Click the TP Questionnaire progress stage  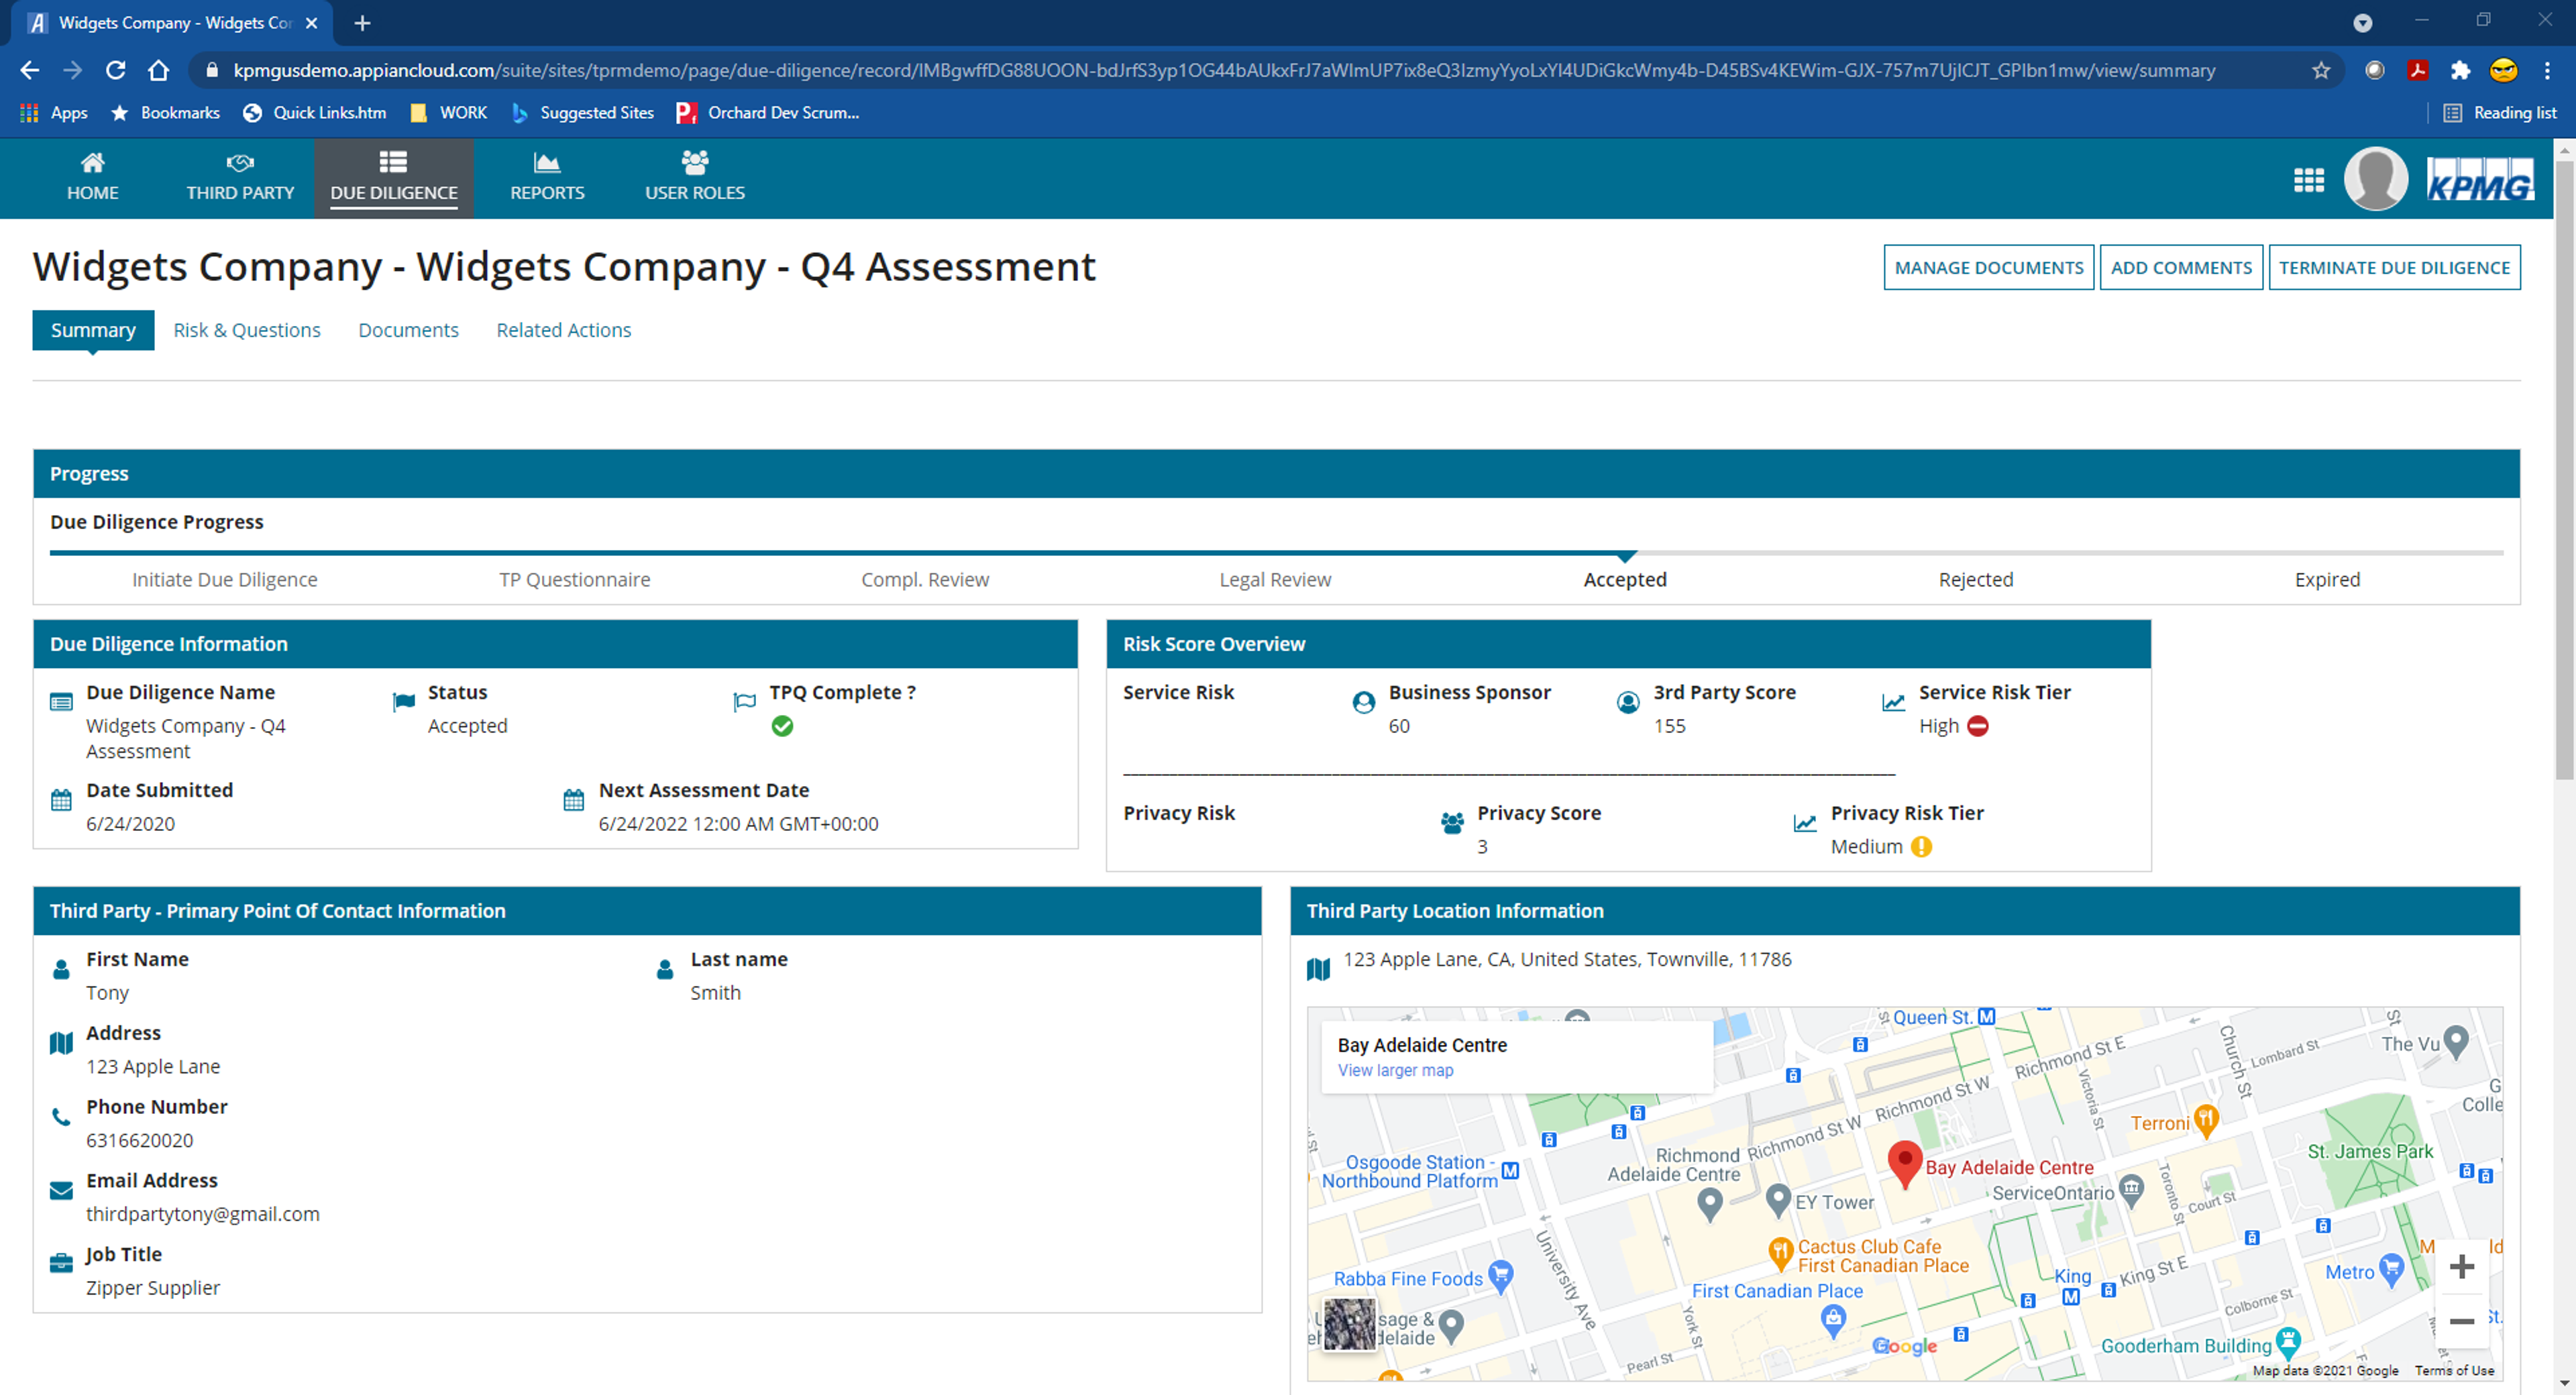click(x=575, y=580)
